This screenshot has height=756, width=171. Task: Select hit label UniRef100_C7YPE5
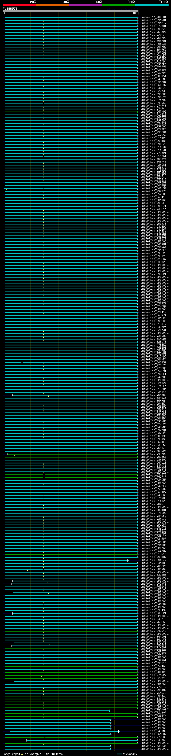point(153,386)
